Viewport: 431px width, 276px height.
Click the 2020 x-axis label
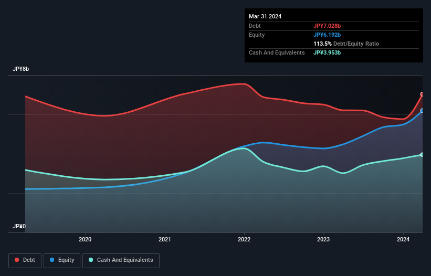click(85, 239)
